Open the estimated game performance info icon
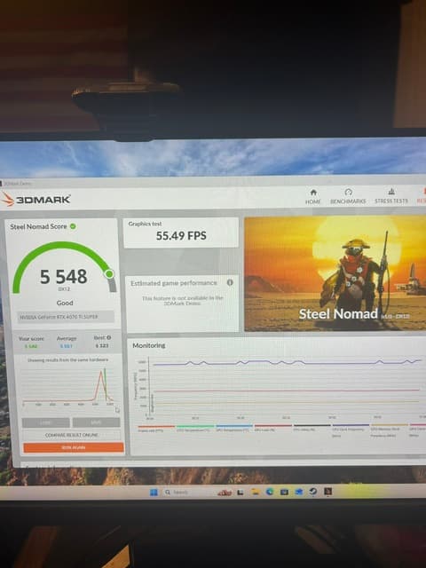 click(x=230, y=282)
